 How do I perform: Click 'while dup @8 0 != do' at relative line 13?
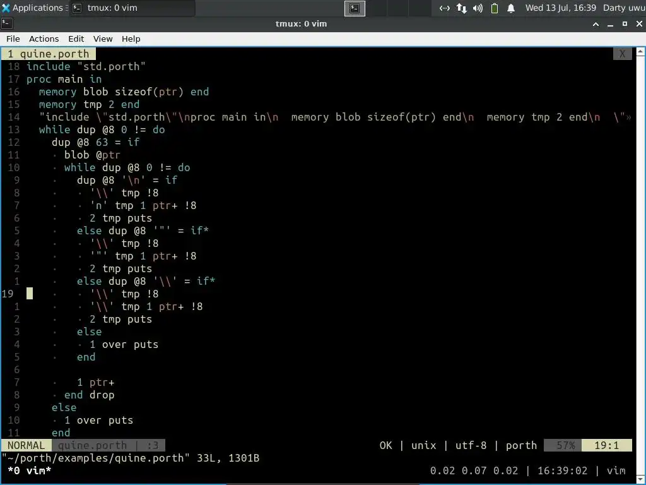tap(102, 129)
